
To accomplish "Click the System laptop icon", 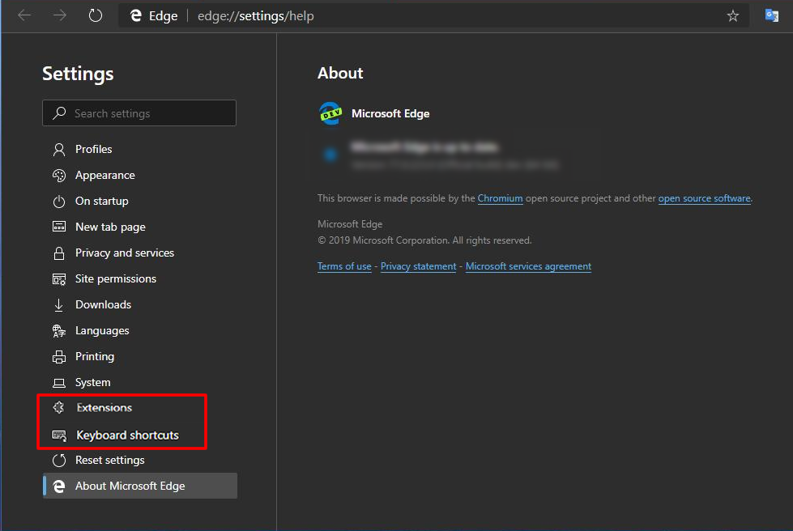I will click(59, 382).
